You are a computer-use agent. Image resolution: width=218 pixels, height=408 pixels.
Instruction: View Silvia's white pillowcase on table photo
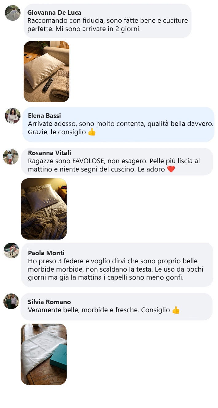click(44, 354)
